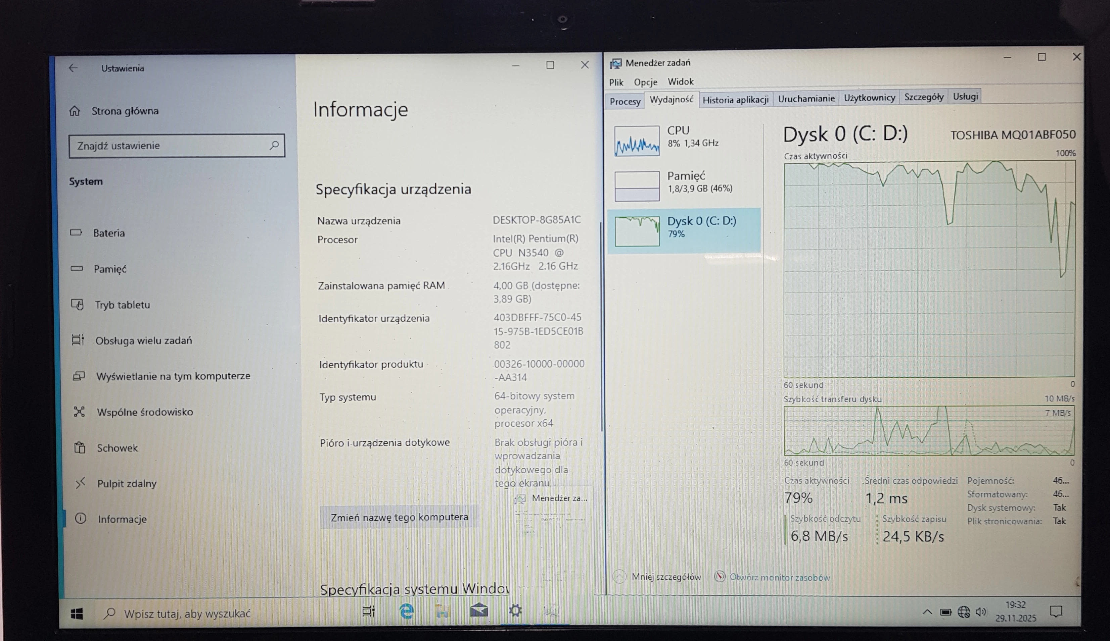
Task: Expand hidden icons chevron in system tray
Action: (927, 611)
